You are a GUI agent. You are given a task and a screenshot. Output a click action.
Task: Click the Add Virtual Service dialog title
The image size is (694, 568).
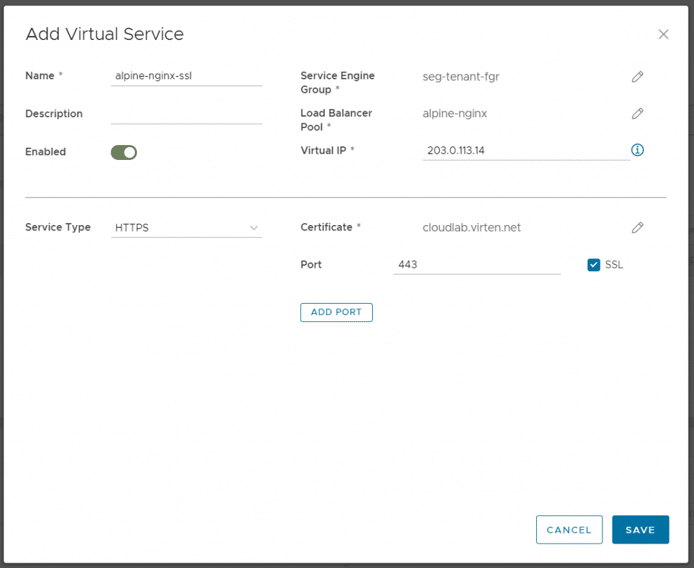pyautogui.click(x=104, y=34)
